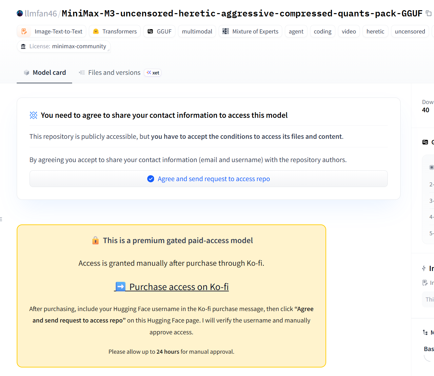Open the llmfan46 author profile link

click(41, 13)
